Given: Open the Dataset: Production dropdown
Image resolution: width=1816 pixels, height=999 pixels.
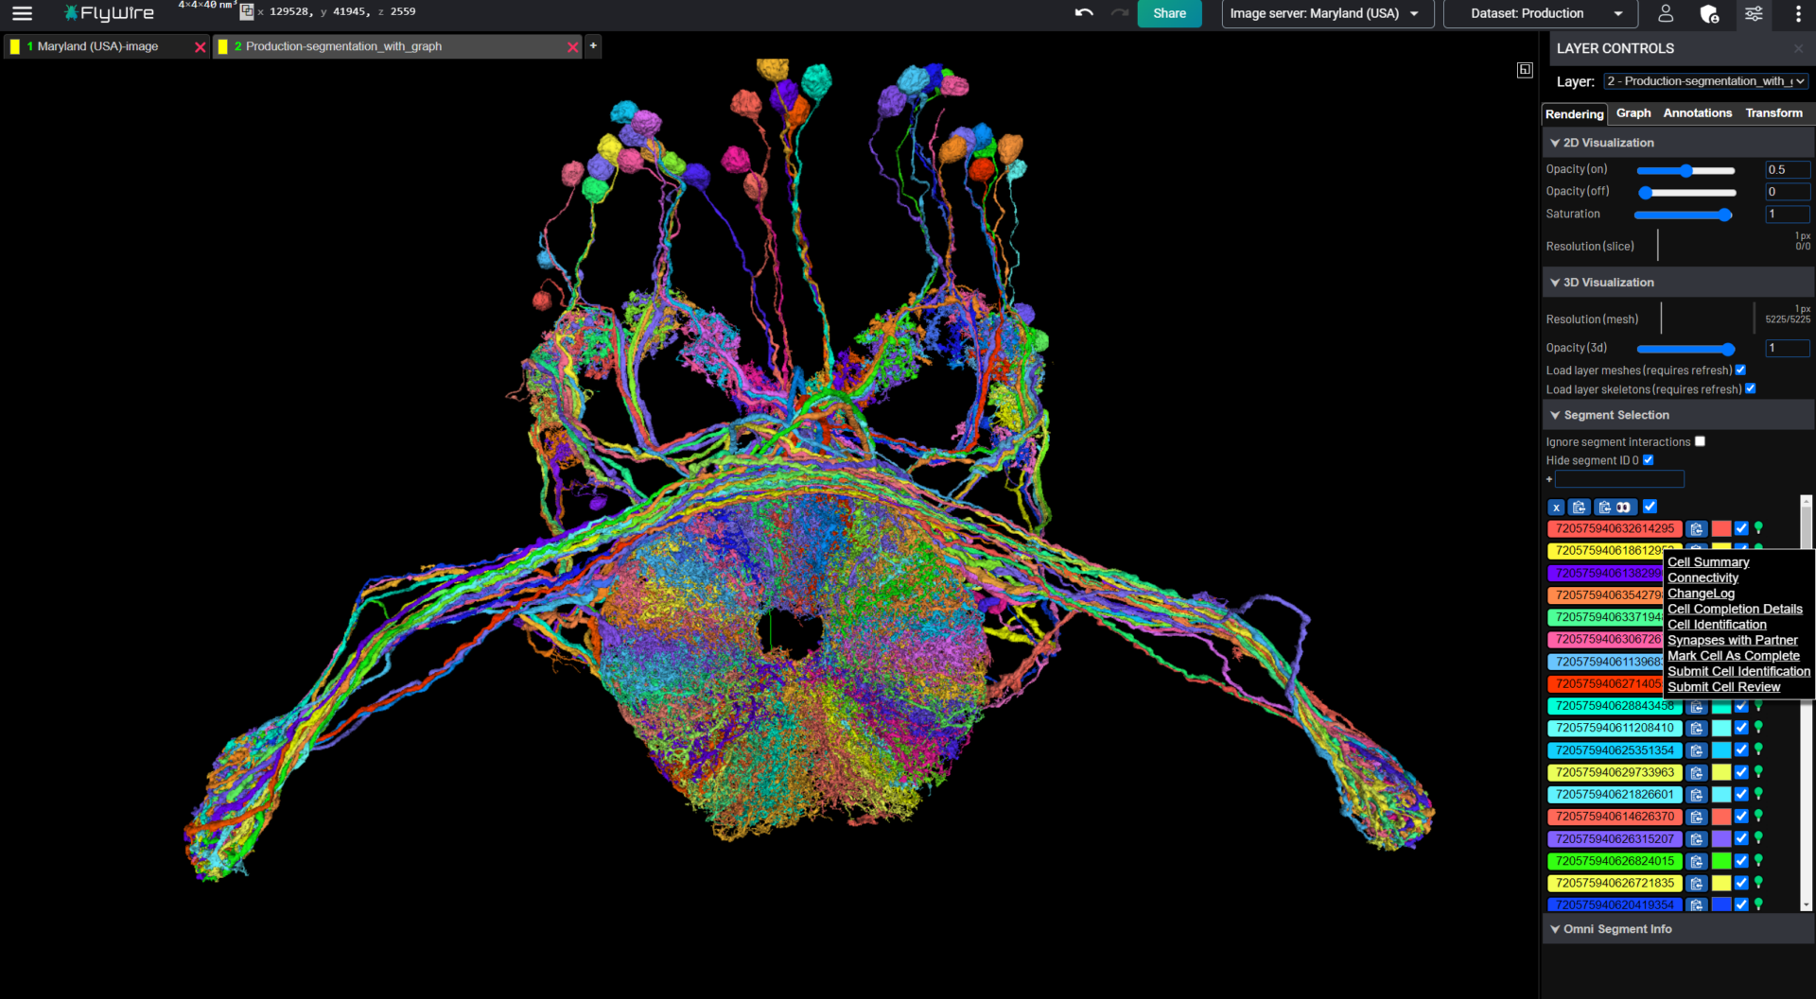Looking at the screenshot, I should [x=1545, y=13].
